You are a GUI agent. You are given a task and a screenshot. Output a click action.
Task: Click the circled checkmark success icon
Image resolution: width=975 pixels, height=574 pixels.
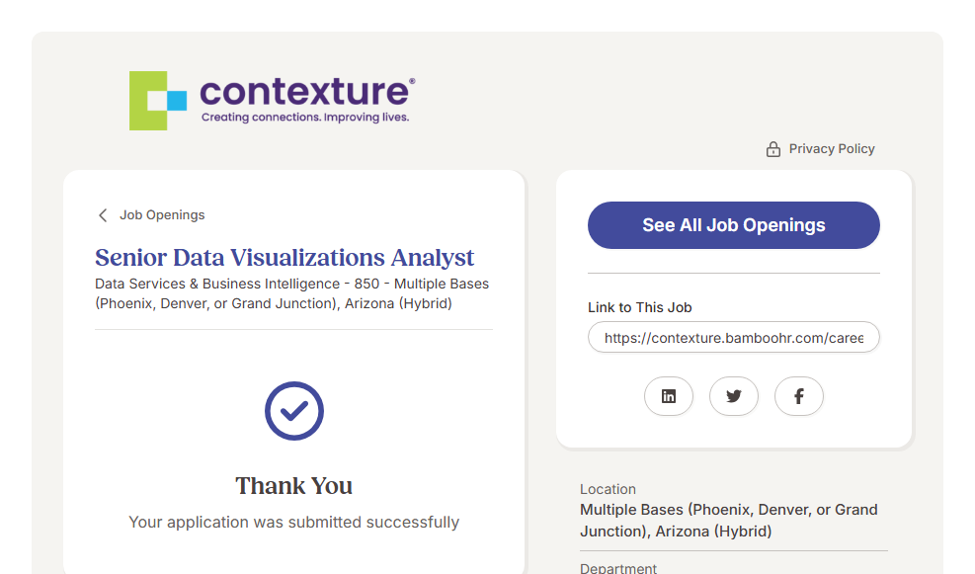point(294,411)
